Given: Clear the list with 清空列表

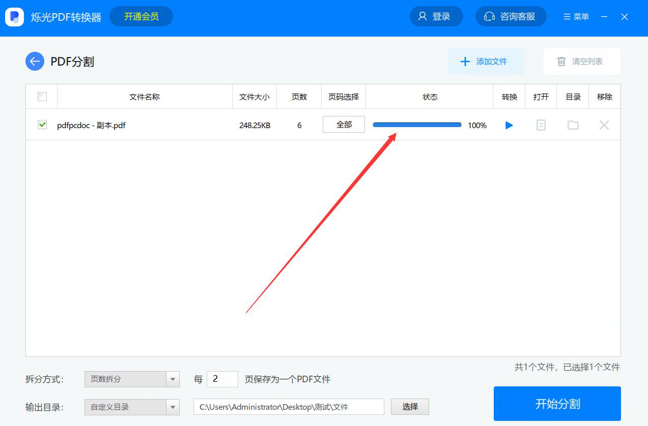Looking at the screenshot, I should pyautogui.click(x=582, y=62).
